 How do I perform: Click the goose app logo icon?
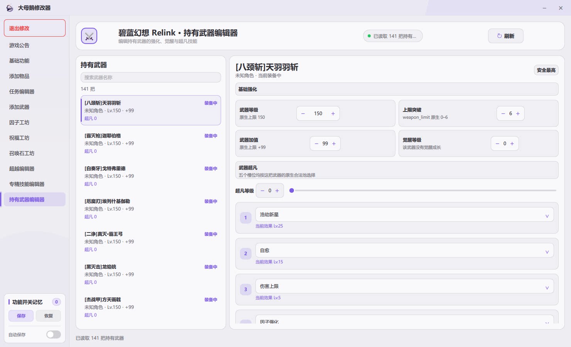[x=10, y=8]
